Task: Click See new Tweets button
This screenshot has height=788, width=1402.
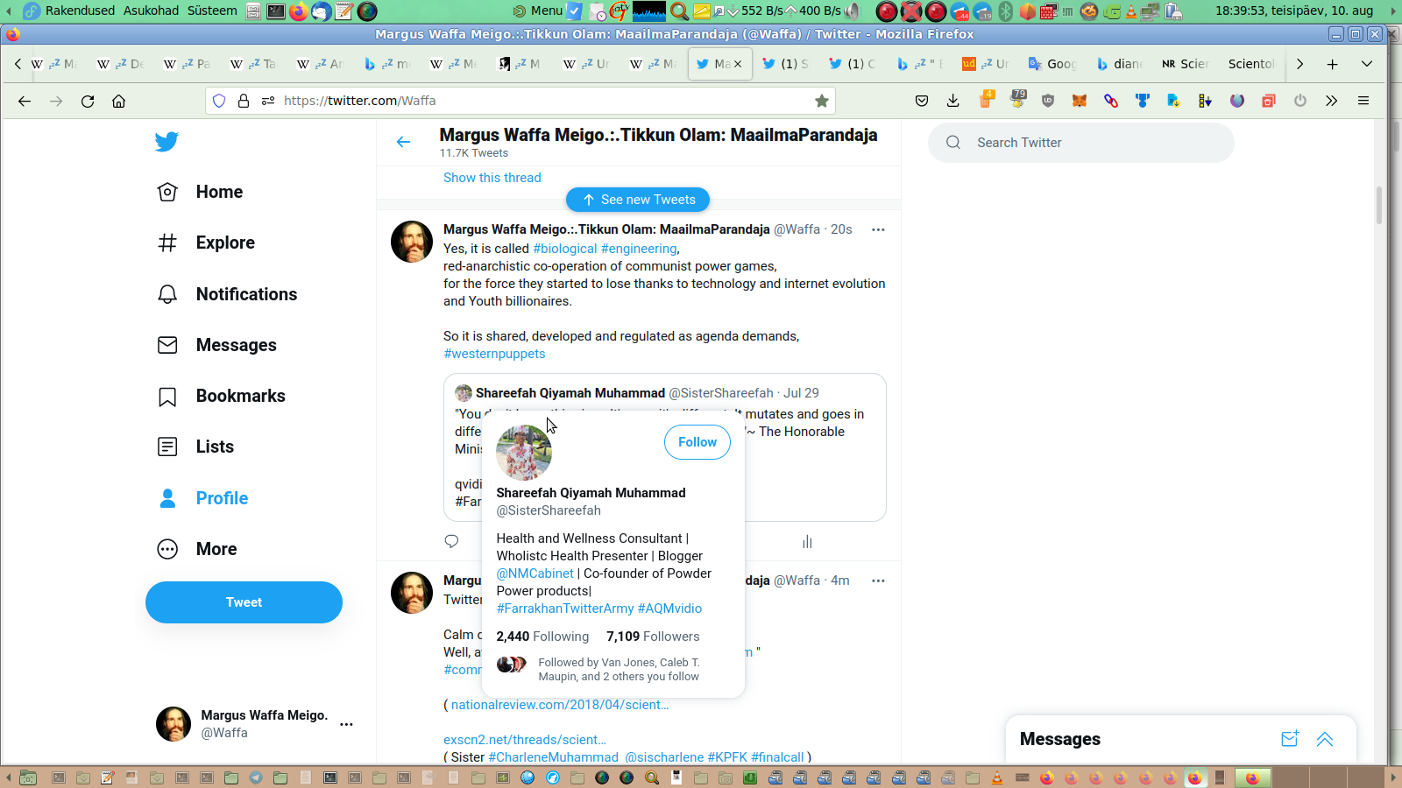Action: coord(638,200)
